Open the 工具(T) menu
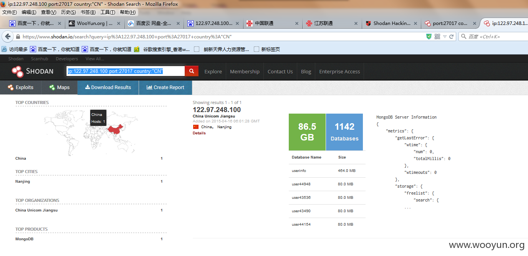The height and width of the screenshot is (256, 528). coord(108,12)
